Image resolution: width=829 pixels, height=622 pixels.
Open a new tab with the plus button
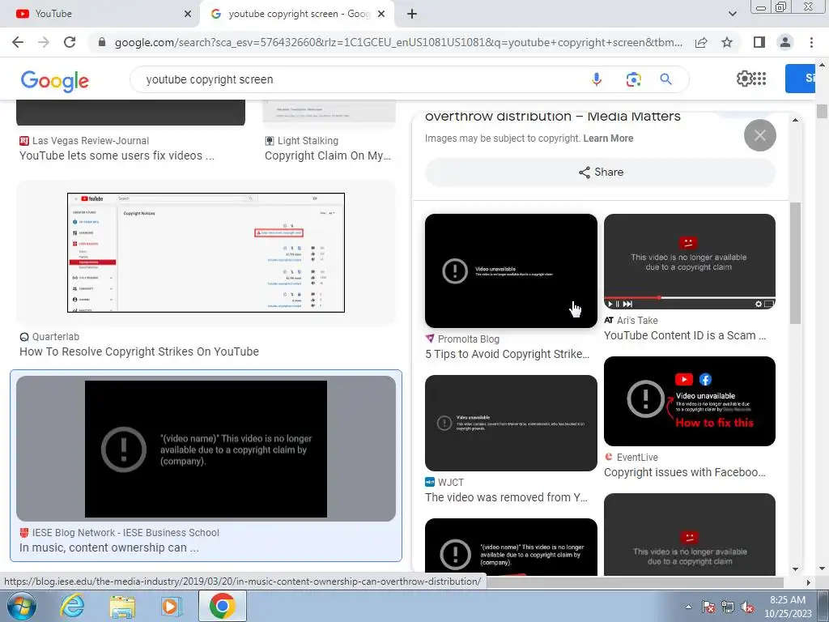(x=412, y=14)
